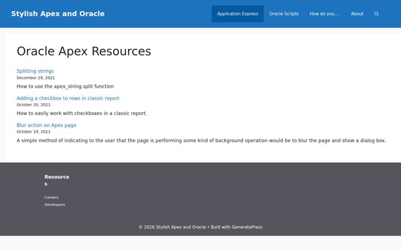This screenshot has width=401, height=250.
Task: Click the apex_string.split function description text
Action: [x=65, y=86]
